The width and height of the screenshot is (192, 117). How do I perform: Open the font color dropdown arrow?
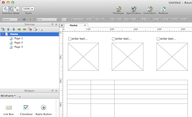tap(92, 19)
